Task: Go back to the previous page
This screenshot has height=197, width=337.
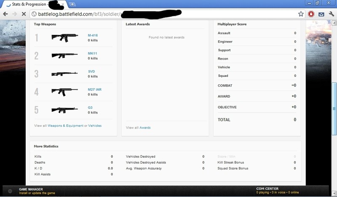Action: point(5,14)
